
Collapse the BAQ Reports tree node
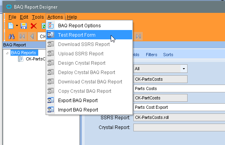point(7,53)
